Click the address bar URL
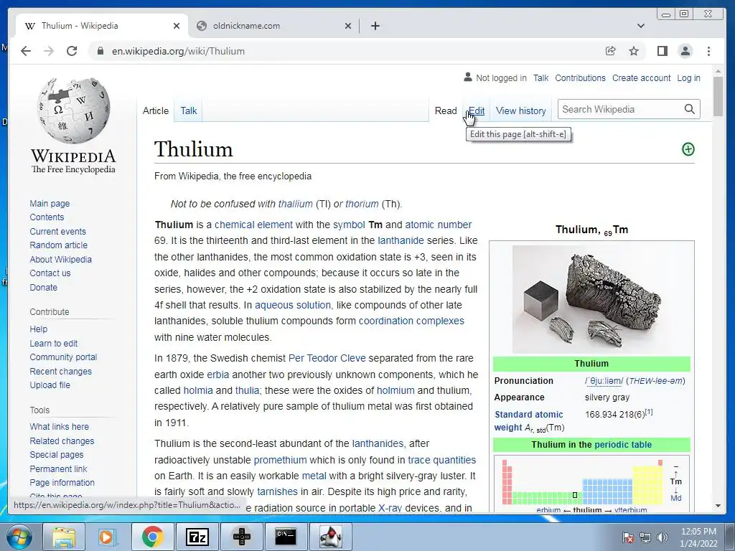Image resolution: width=735 pixels, height=551 pixels. pyautogui.click(x=178, y=51)
